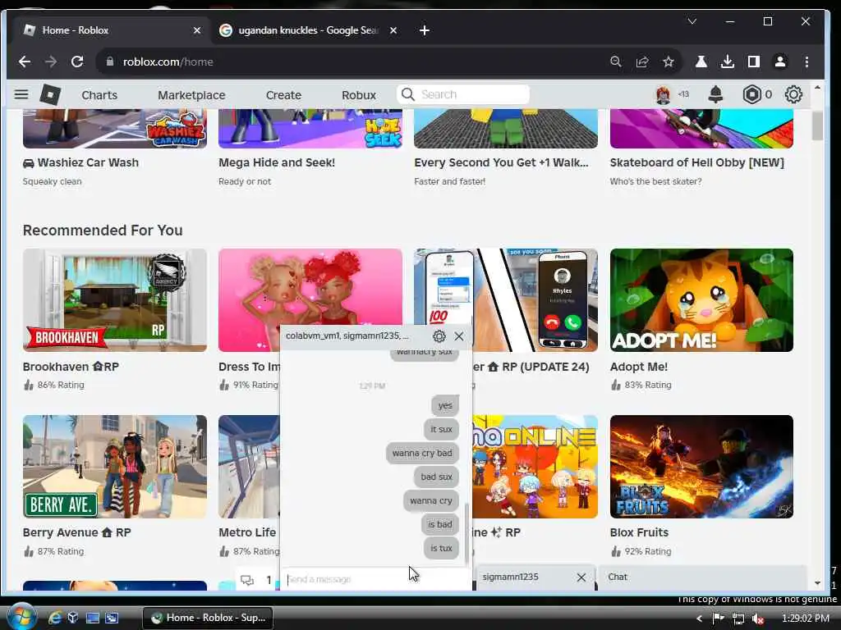Close the colabvm_vm1 chat conversation window
Viewport: 841px width, 630px height.
tap(458, 336)
